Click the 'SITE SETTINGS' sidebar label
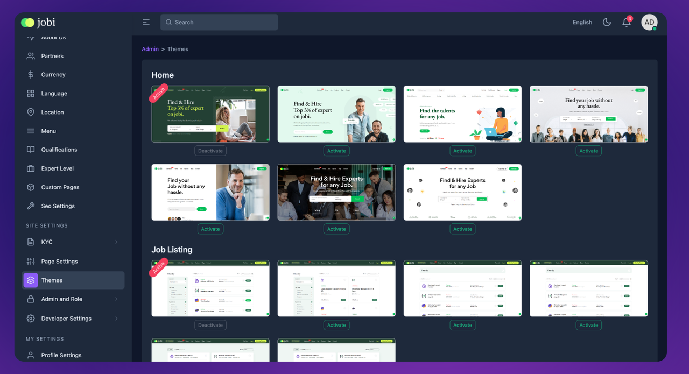Screen dimensions: 689x374 tap(47, 225)
